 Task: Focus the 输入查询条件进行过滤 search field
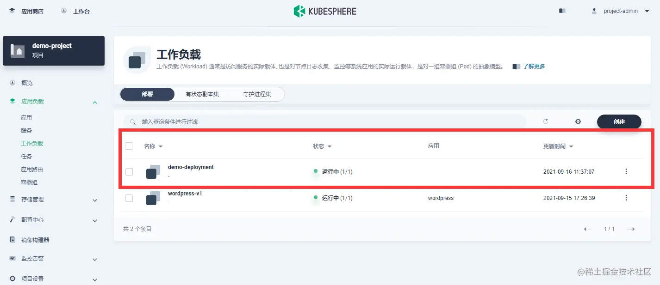tap(324, 122)
